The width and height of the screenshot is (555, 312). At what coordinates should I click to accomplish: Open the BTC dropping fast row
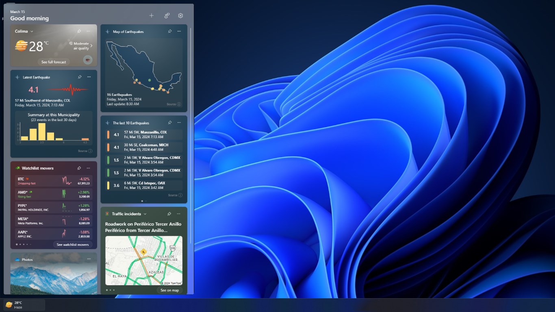coord(54,181)
